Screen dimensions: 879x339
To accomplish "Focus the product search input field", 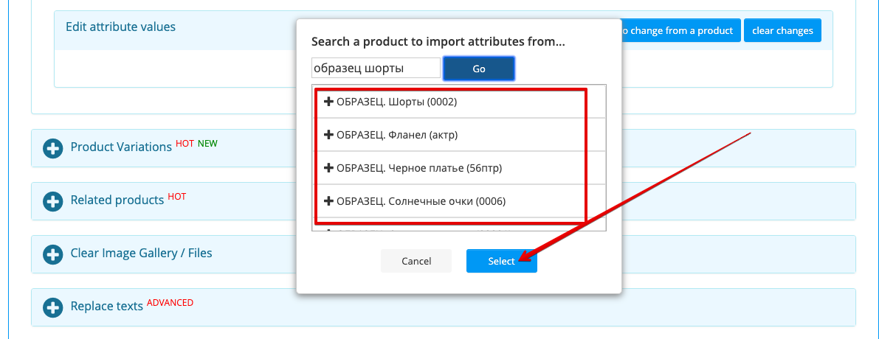I will tap(376, 69).
